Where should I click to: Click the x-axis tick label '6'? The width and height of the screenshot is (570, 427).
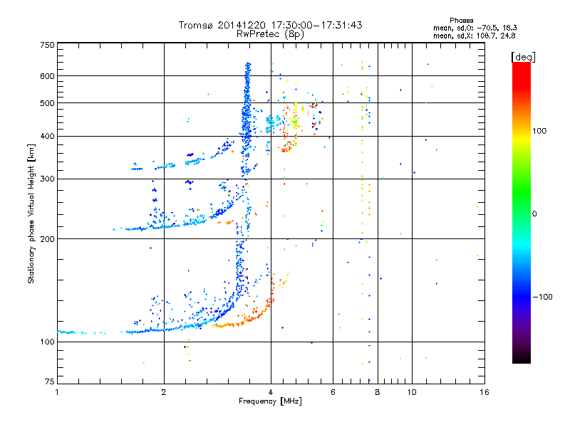pos(333,392)
